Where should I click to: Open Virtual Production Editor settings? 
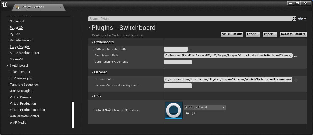[28, 110]
